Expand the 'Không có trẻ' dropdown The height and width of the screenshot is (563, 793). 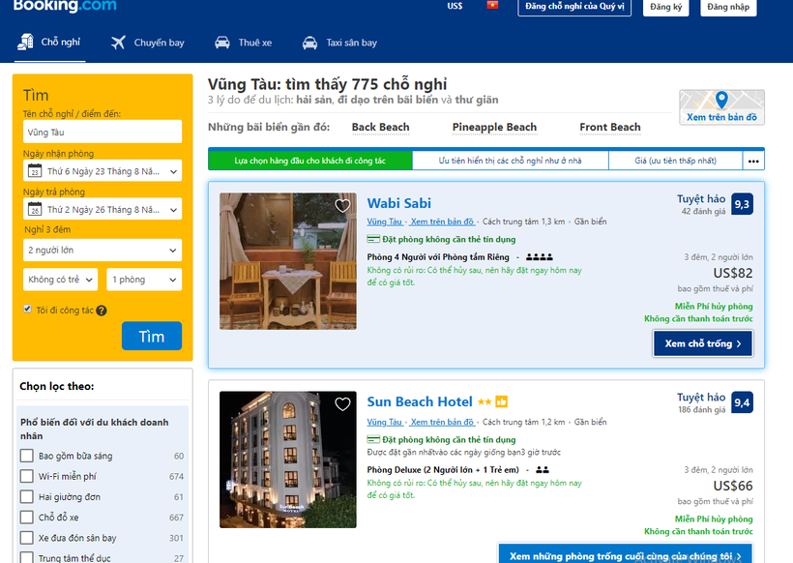pyautogui.click(x=60, y=280)
